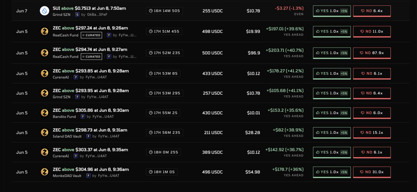The height and width of the screenshot is (192, 417).
Task: Click the countdown timer showing 18H 1M 0S
Action: click(x=163, y=172)
